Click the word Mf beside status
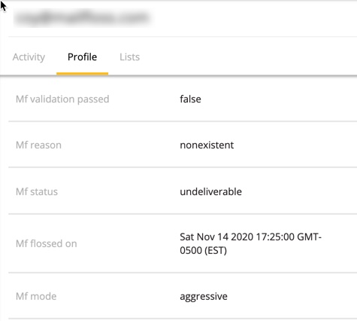 tap(22, 191)
